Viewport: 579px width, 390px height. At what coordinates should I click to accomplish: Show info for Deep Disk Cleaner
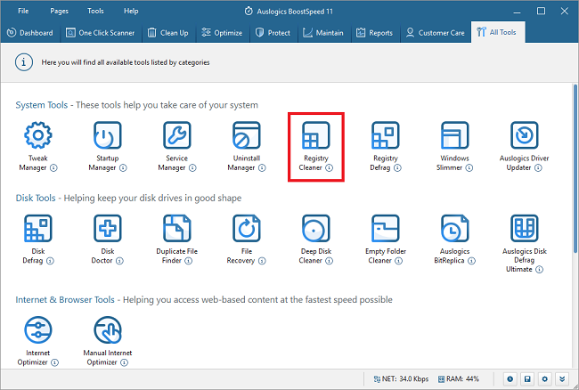pos(329,261)
